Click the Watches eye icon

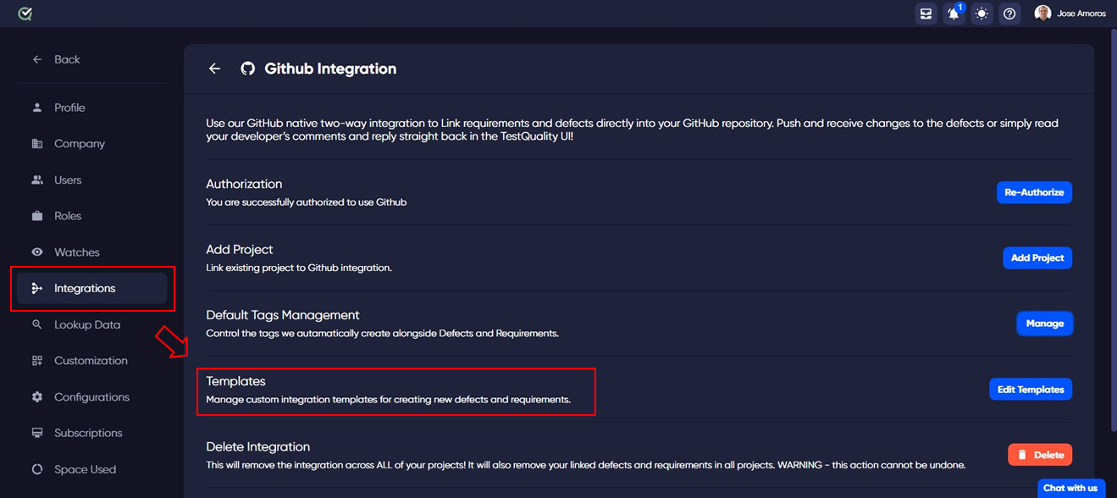click(x=37, y=252)
